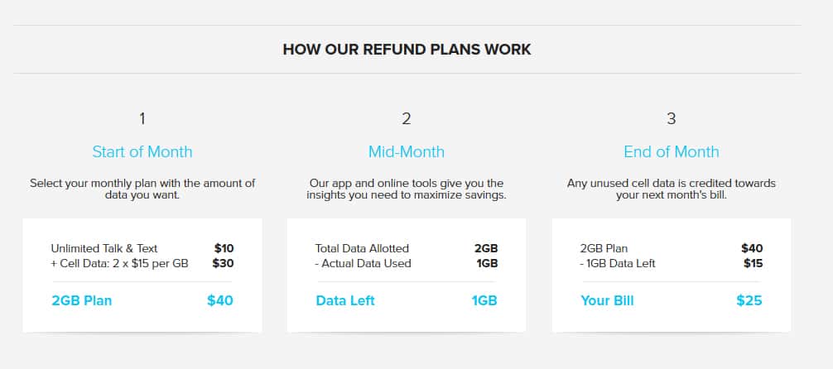The image size is (833, 369).
Task: Select the 'End of Month' step title
Action: [671, 152]
